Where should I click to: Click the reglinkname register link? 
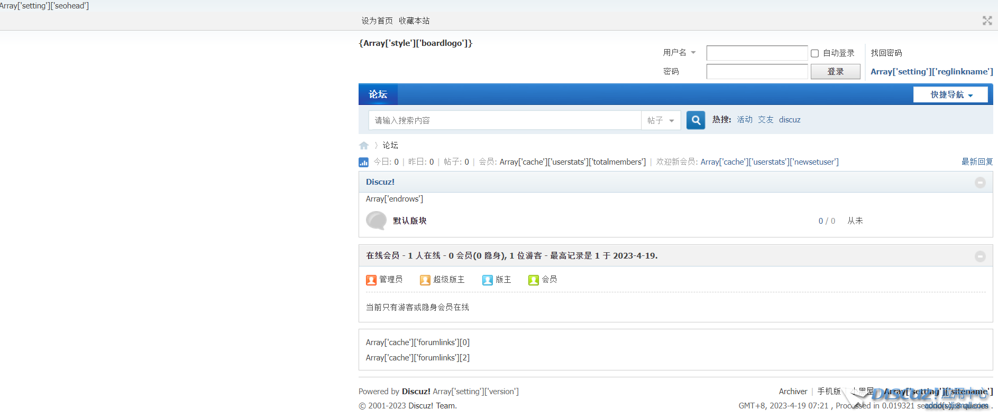[932, 72]
